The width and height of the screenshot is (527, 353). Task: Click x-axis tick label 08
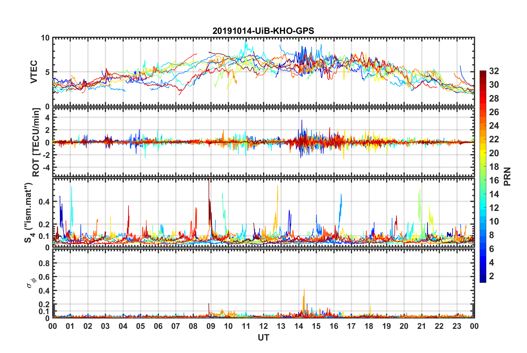(193, 326)
